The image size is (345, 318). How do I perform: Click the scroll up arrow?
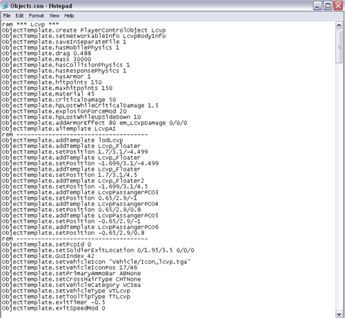point(339,25)
